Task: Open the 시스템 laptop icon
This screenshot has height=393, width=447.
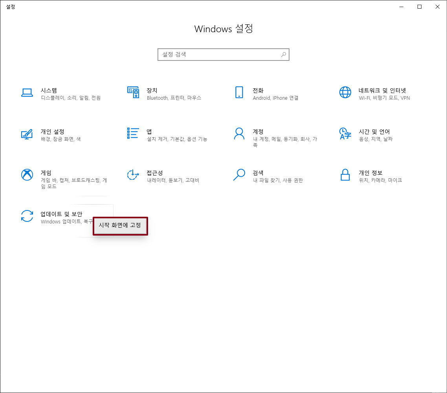Action: (x=27, y=93)
